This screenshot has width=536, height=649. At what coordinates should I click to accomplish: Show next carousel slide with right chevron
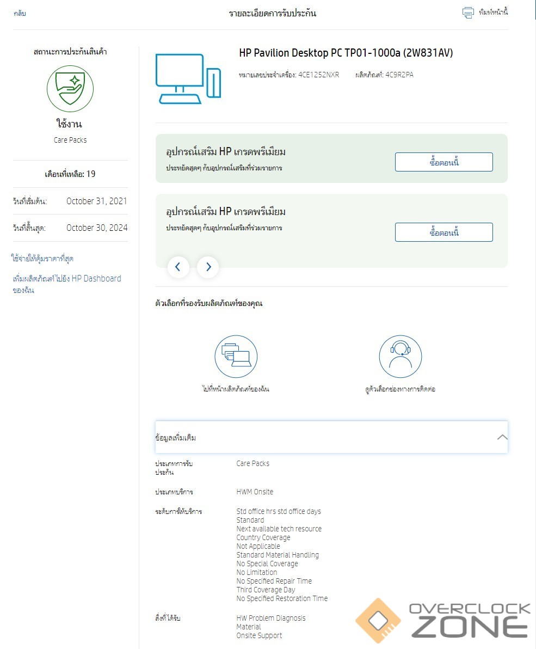click(x=208, y=267)
